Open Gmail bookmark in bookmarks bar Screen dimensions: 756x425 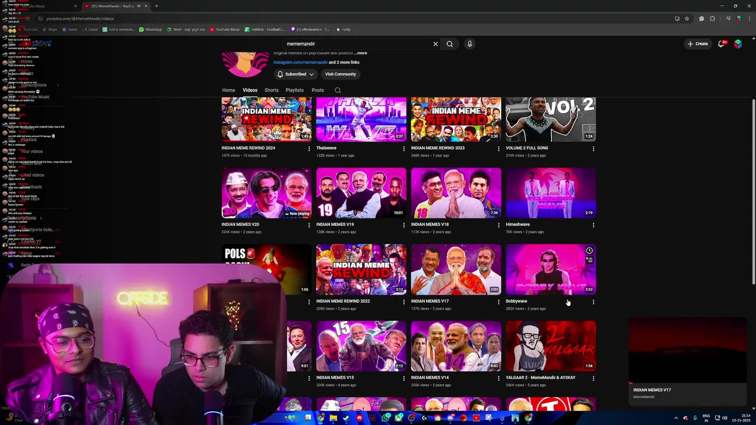coord(90,29)
